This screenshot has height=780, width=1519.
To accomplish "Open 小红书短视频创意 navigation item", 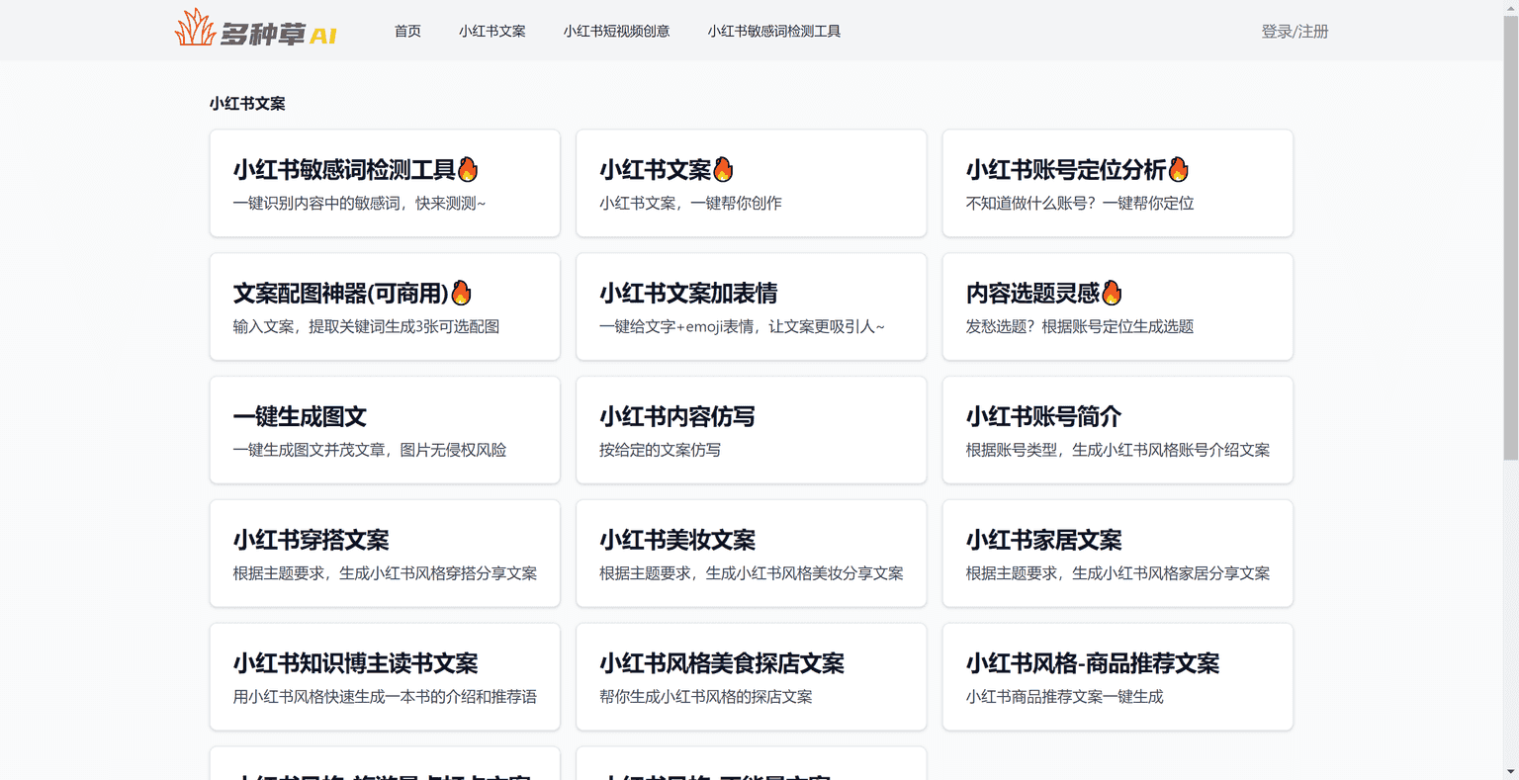I will [x=616, y=32].
